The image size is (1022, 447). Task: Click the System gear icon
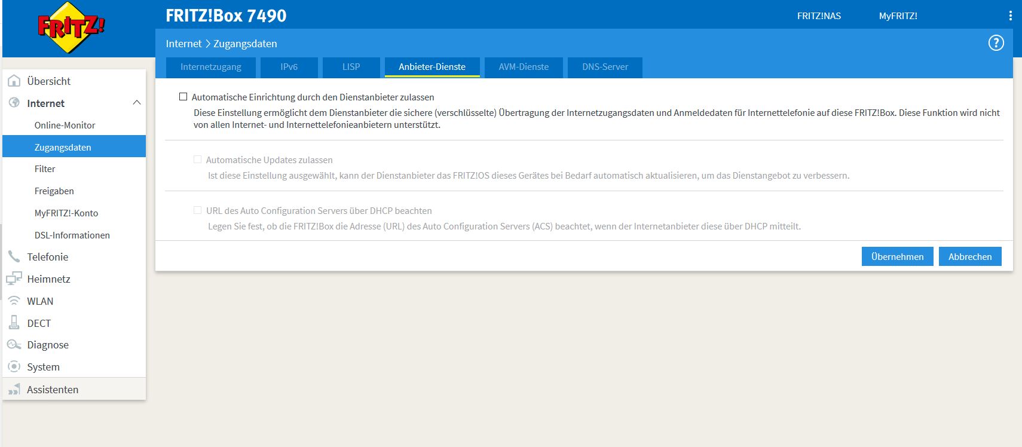click(14, 366)
